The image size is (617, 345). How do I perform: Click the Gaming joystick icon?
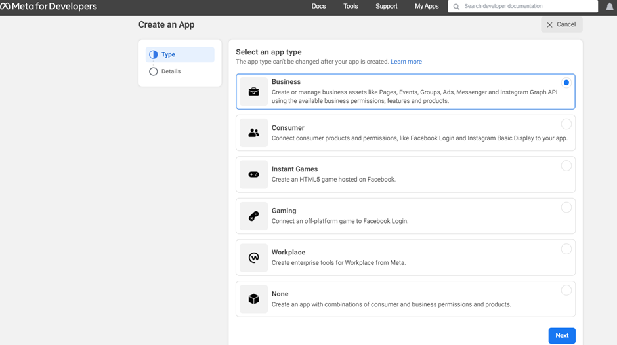[x=254, y=216]
